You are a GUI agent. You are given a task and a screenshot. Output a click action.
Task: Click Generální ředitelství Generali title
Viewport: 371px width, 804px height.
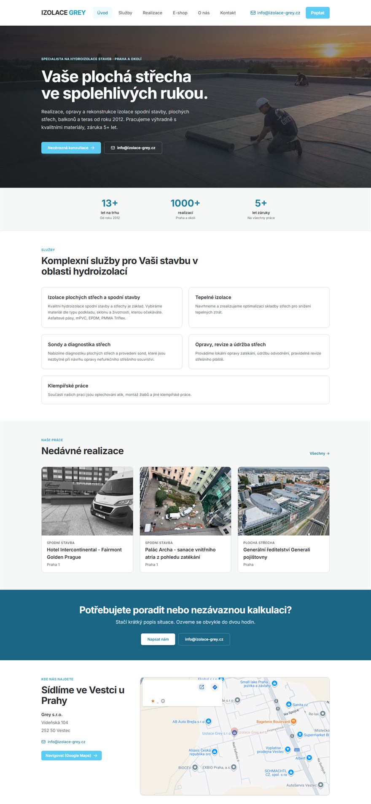coord(277,553)
